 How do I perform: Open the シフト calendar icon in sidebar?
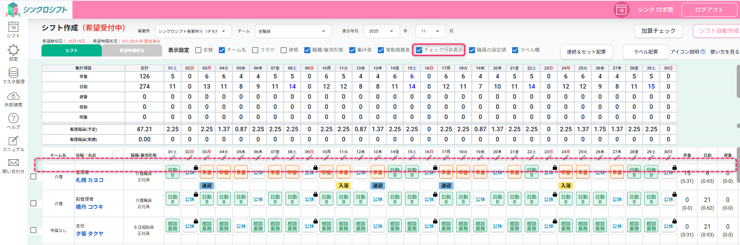(13, 28)
